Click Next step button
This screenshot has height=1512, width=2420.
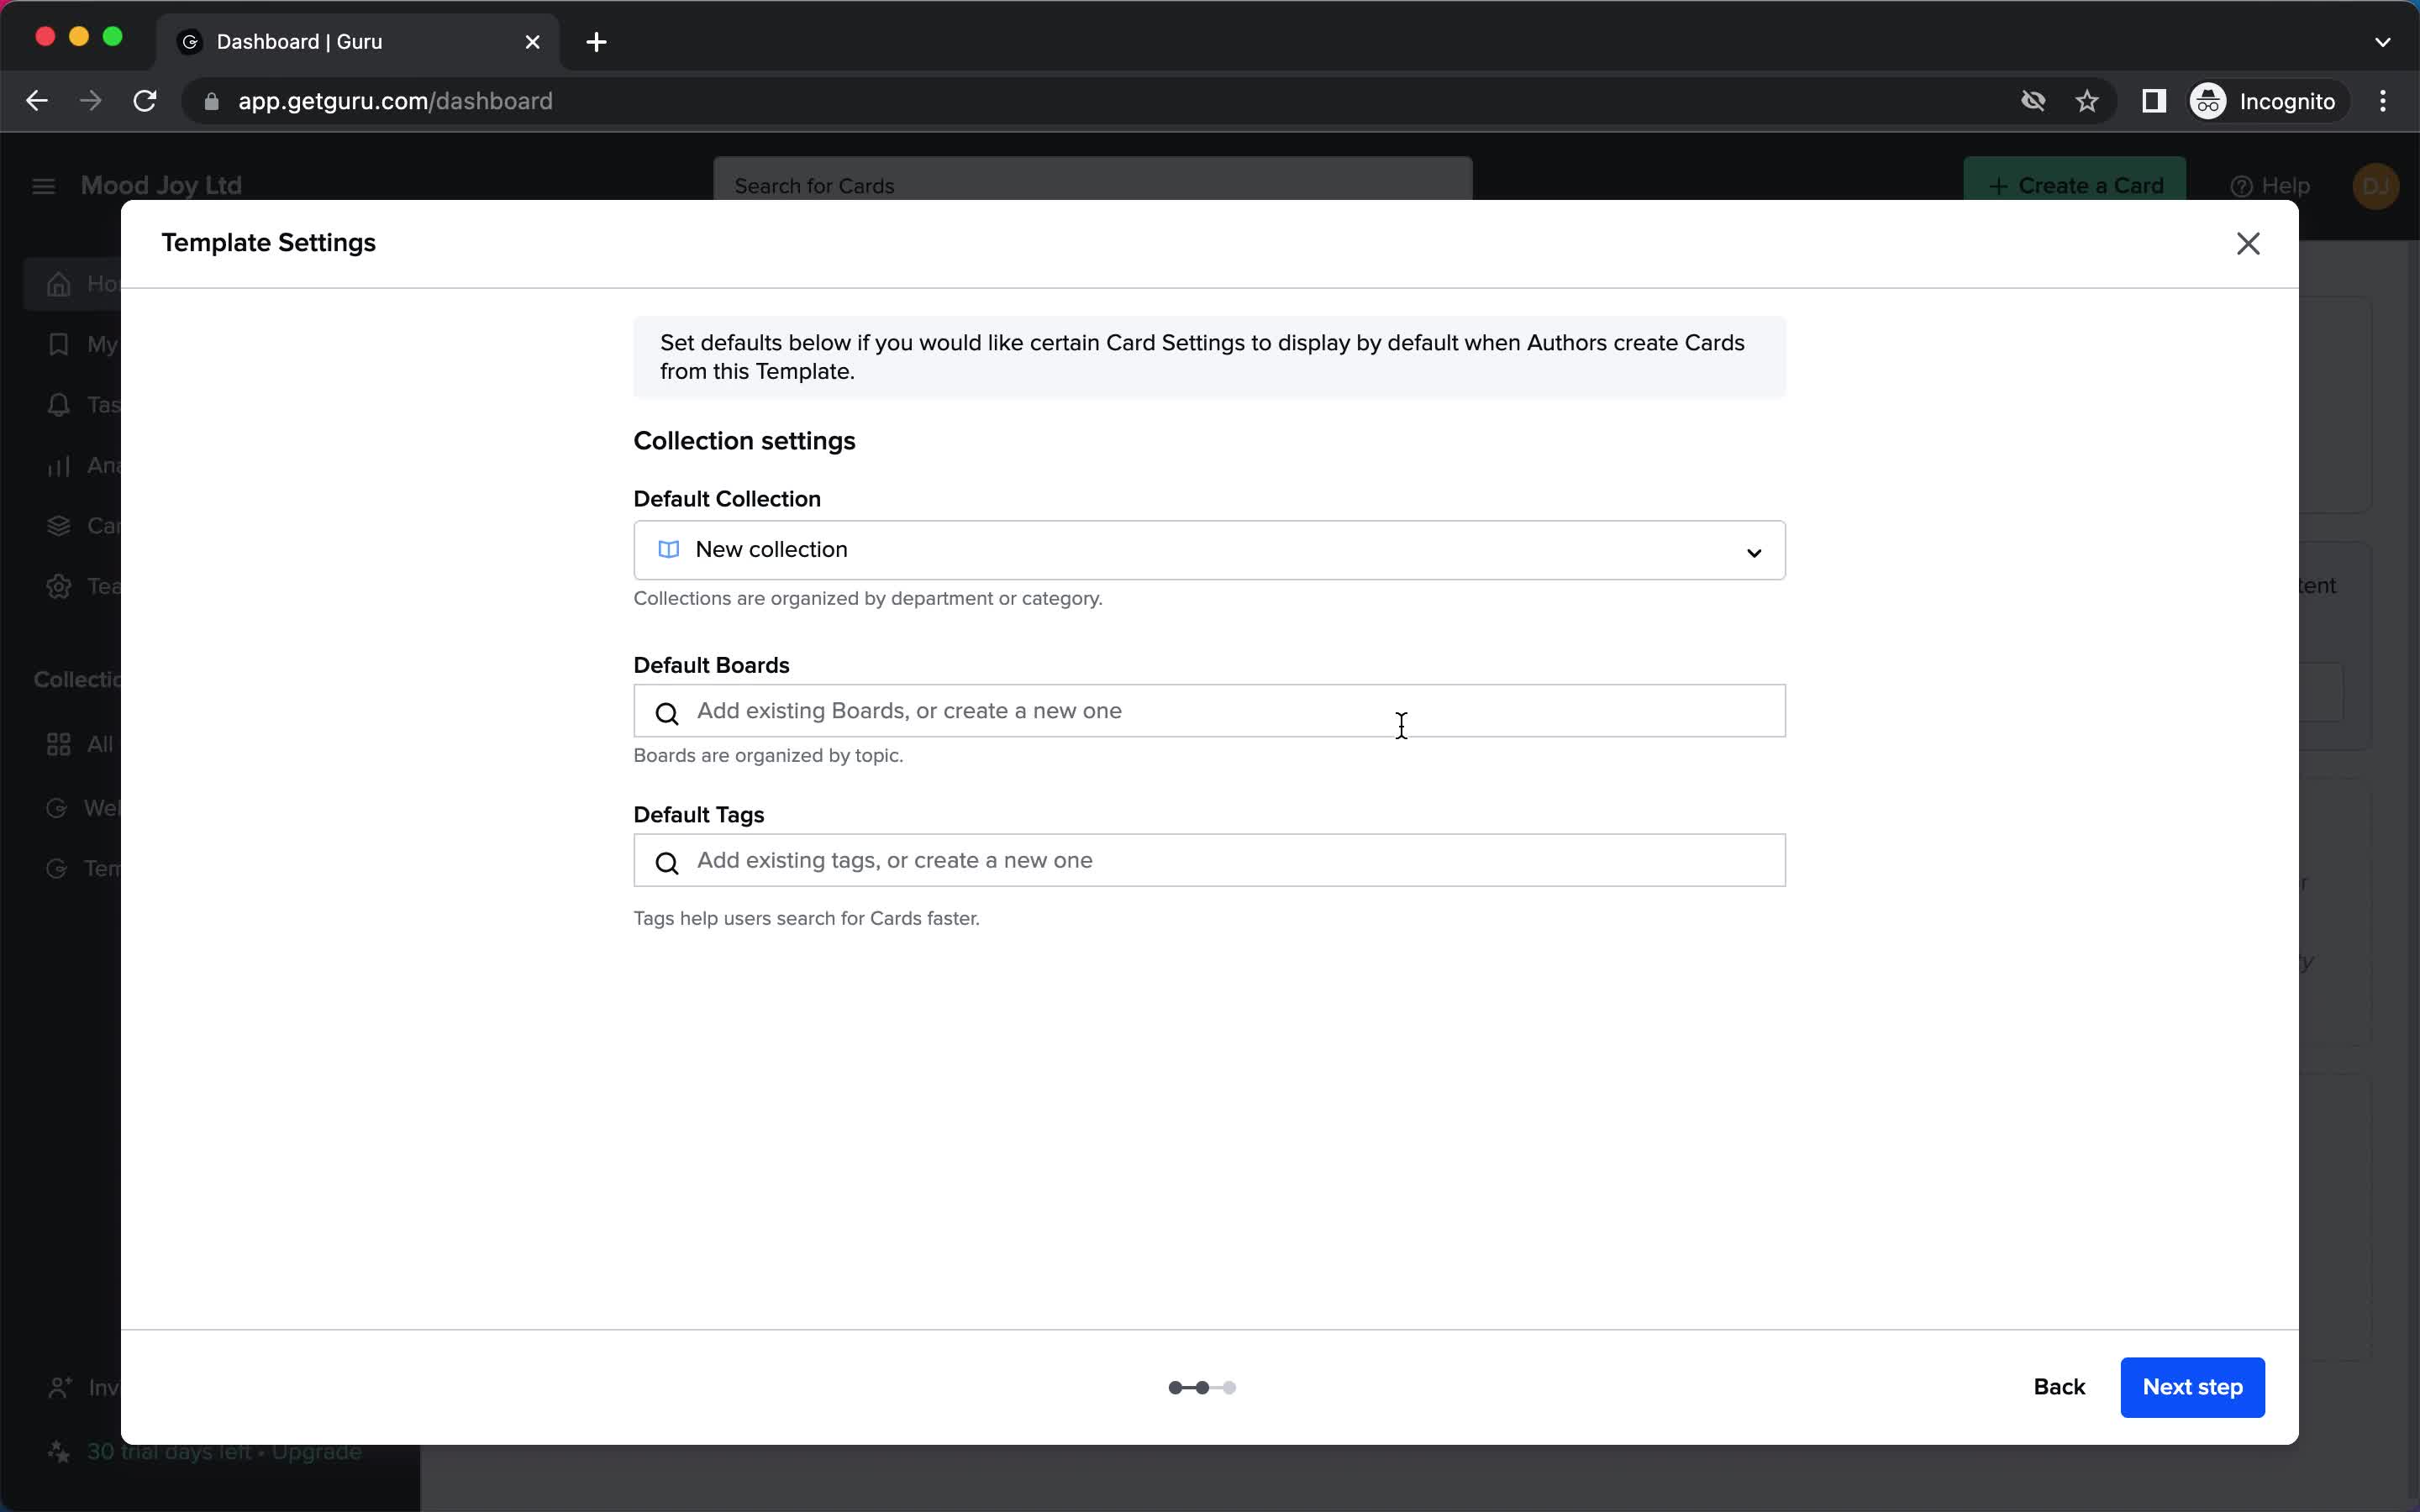[2192, 1387]
